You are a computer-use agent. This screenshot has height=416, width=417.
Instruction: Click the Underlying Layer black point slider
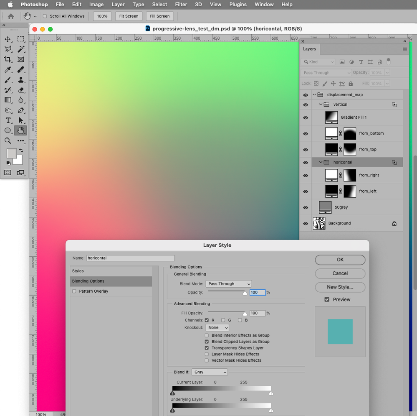[x=172, y=411]
